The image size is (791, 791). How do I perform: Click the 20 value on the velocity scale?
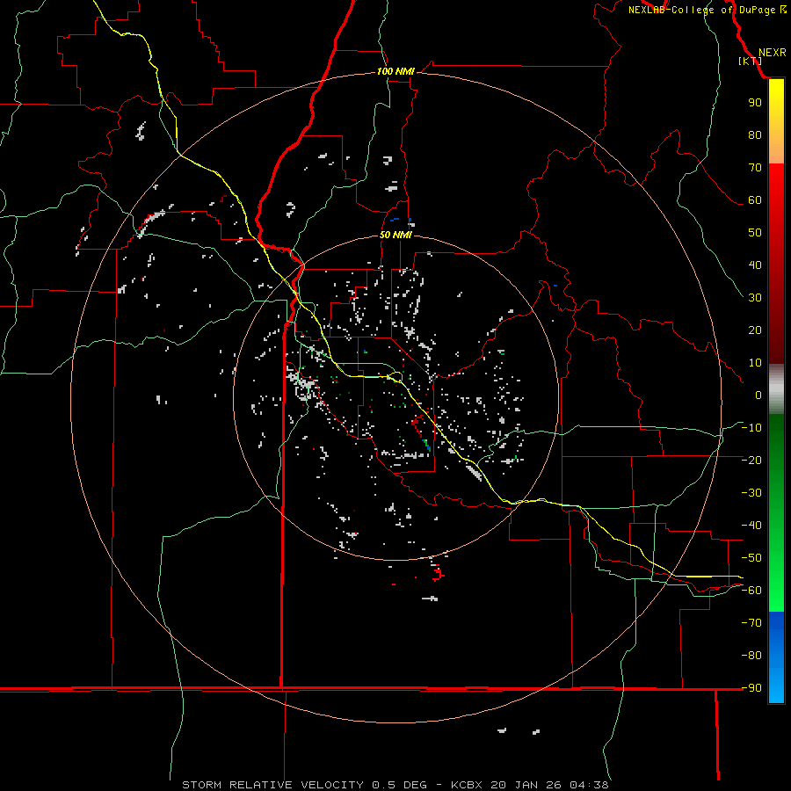[755, 330]
